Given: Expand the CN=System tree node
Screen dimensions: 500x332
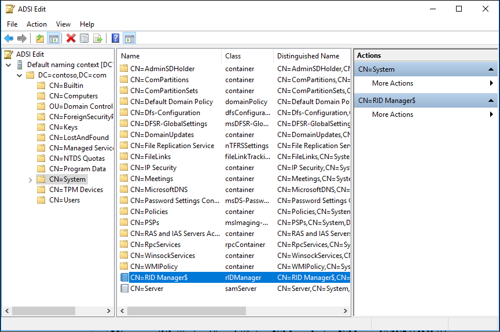Looking at the screenshot, I should [30, 180].
